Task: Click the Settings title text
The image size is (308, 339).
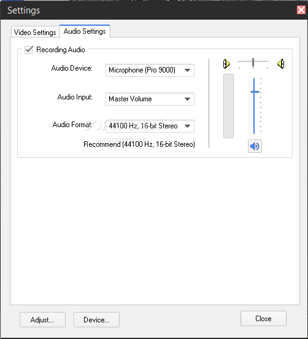Action: click(x=24, y=10)
